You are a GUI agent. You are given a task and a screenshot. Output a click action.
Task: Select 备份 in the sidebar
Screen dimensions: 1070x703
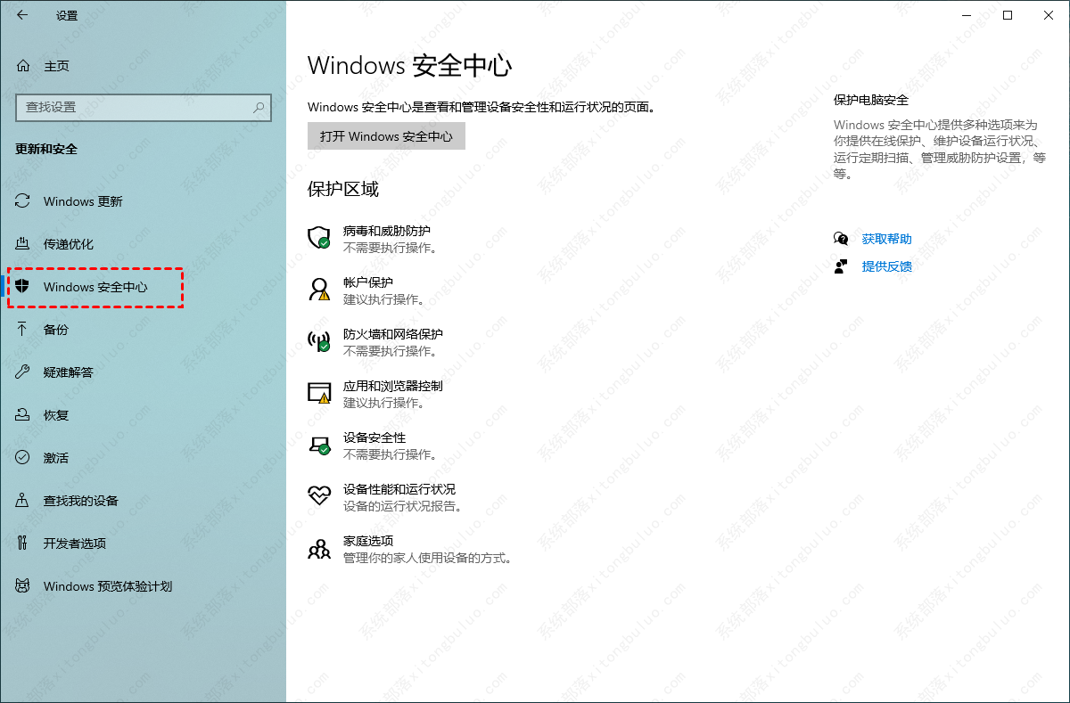(55, 330)
